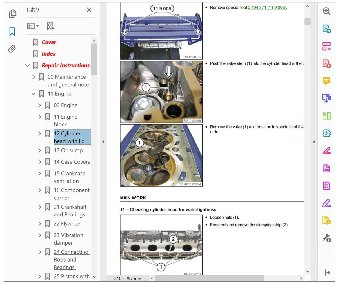Follow the 0 494 371 (11 9 006) link
The height and width of the screenshot is (285, 338).
coord(267,8)
